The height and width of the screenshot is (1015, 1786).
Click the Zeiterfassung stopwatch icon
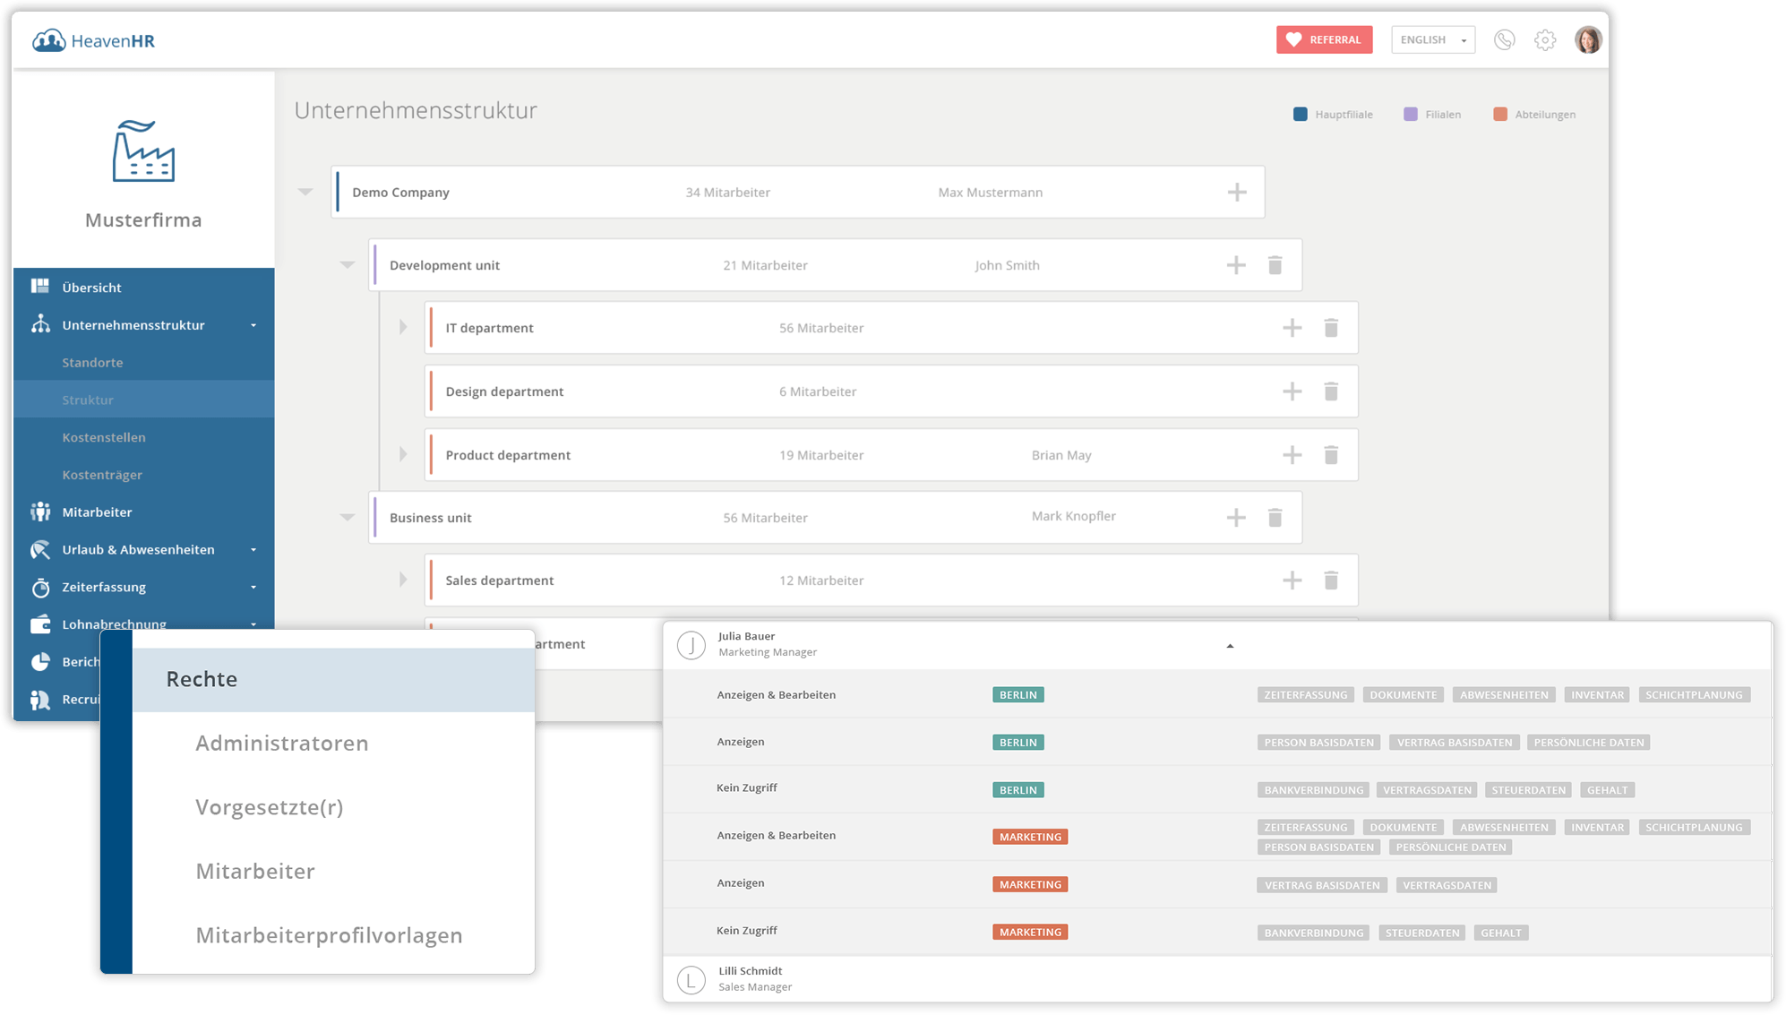[x=40, y=587]
